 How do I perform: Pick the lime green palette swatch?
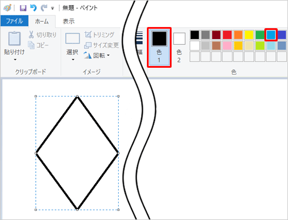(x=260, y=45)
